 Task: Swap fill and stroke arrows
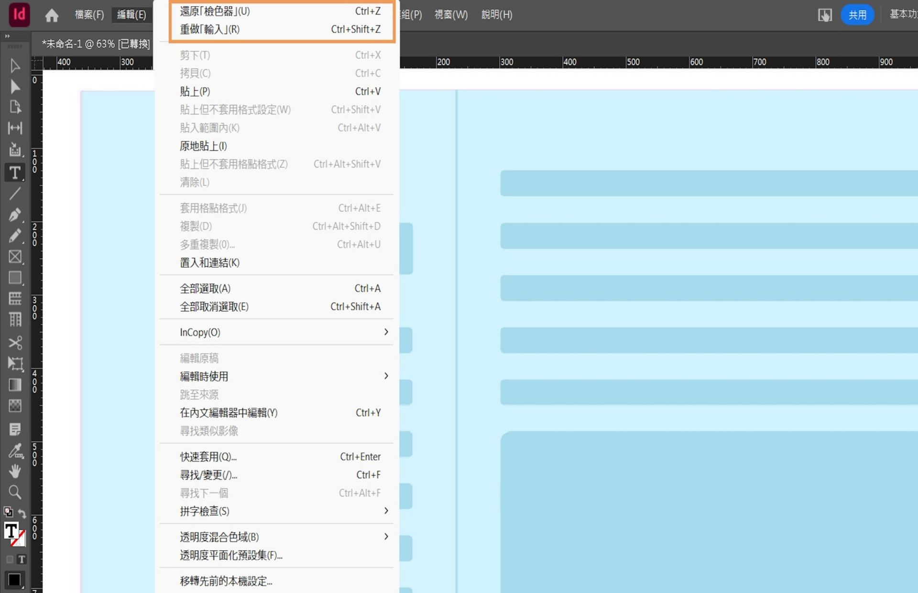(x=22, y=513)
